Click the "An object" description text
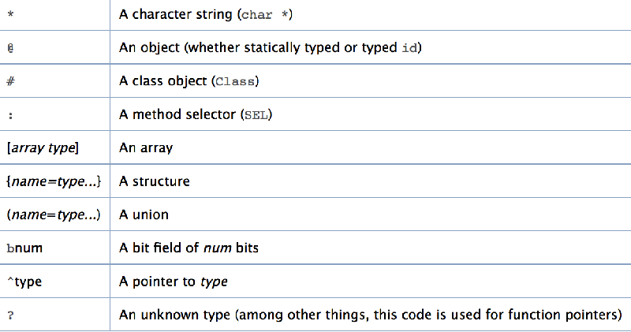This screenshot has width=631, height=332. [x=271, y=47]
